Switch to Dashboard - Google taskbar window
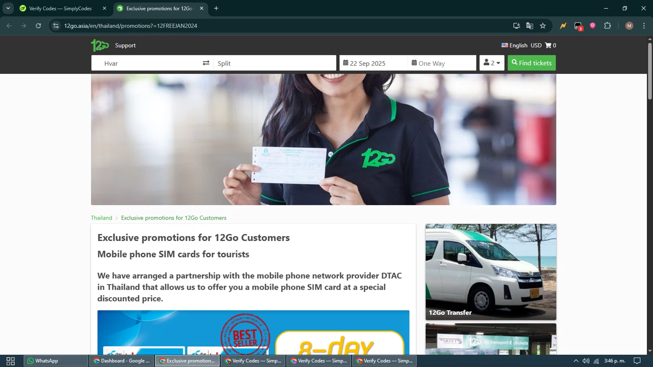 click(x=121, y=361)
